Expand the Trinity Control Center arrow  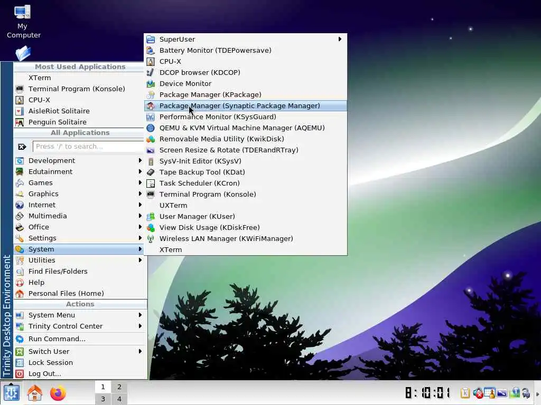tap(140, 326)
